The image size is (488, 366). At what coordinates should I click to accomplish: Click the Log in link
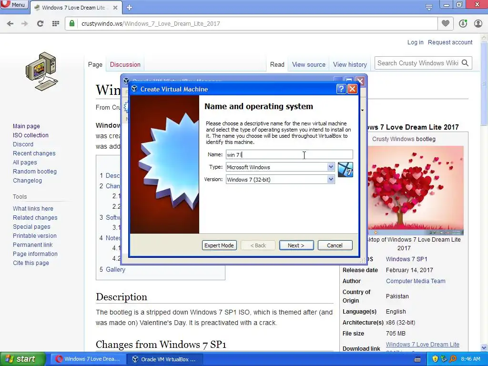click(x=416, y=42)
